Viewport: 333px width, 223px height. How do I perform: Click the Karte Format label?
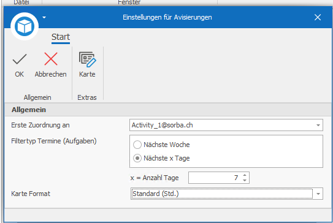click(31, 194)
